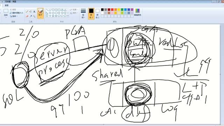This screenshot has width=224, height=126.
Task: Choose the Triangle shape
Action: pos(65,10)
